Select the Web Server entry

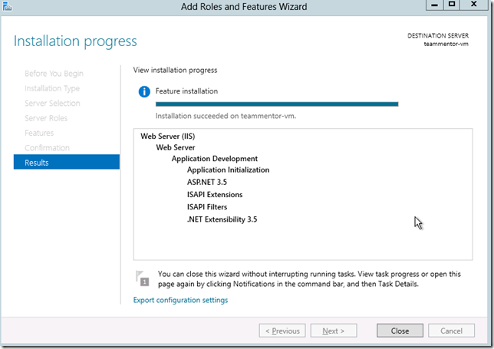(x=176, y=147)
